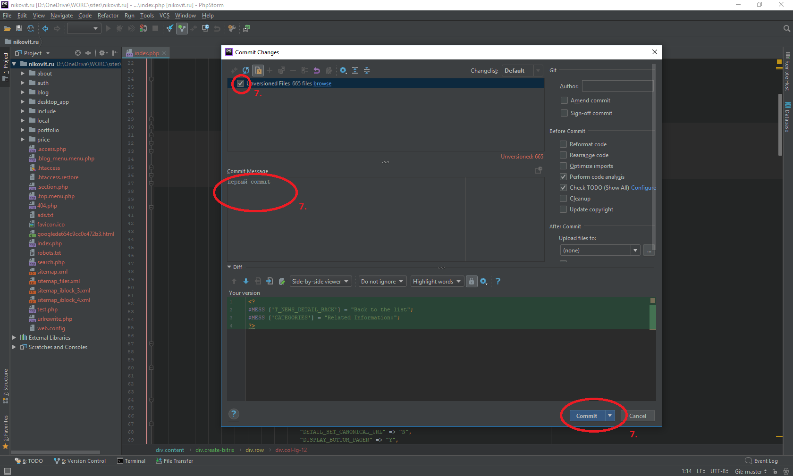Screen dimensions: 793x476
Task: Enable Sign-off commit
Action: click(564, 113)
